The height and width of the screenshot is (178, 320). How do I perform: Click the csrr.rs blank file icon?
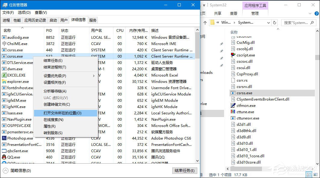pos(233,80)
